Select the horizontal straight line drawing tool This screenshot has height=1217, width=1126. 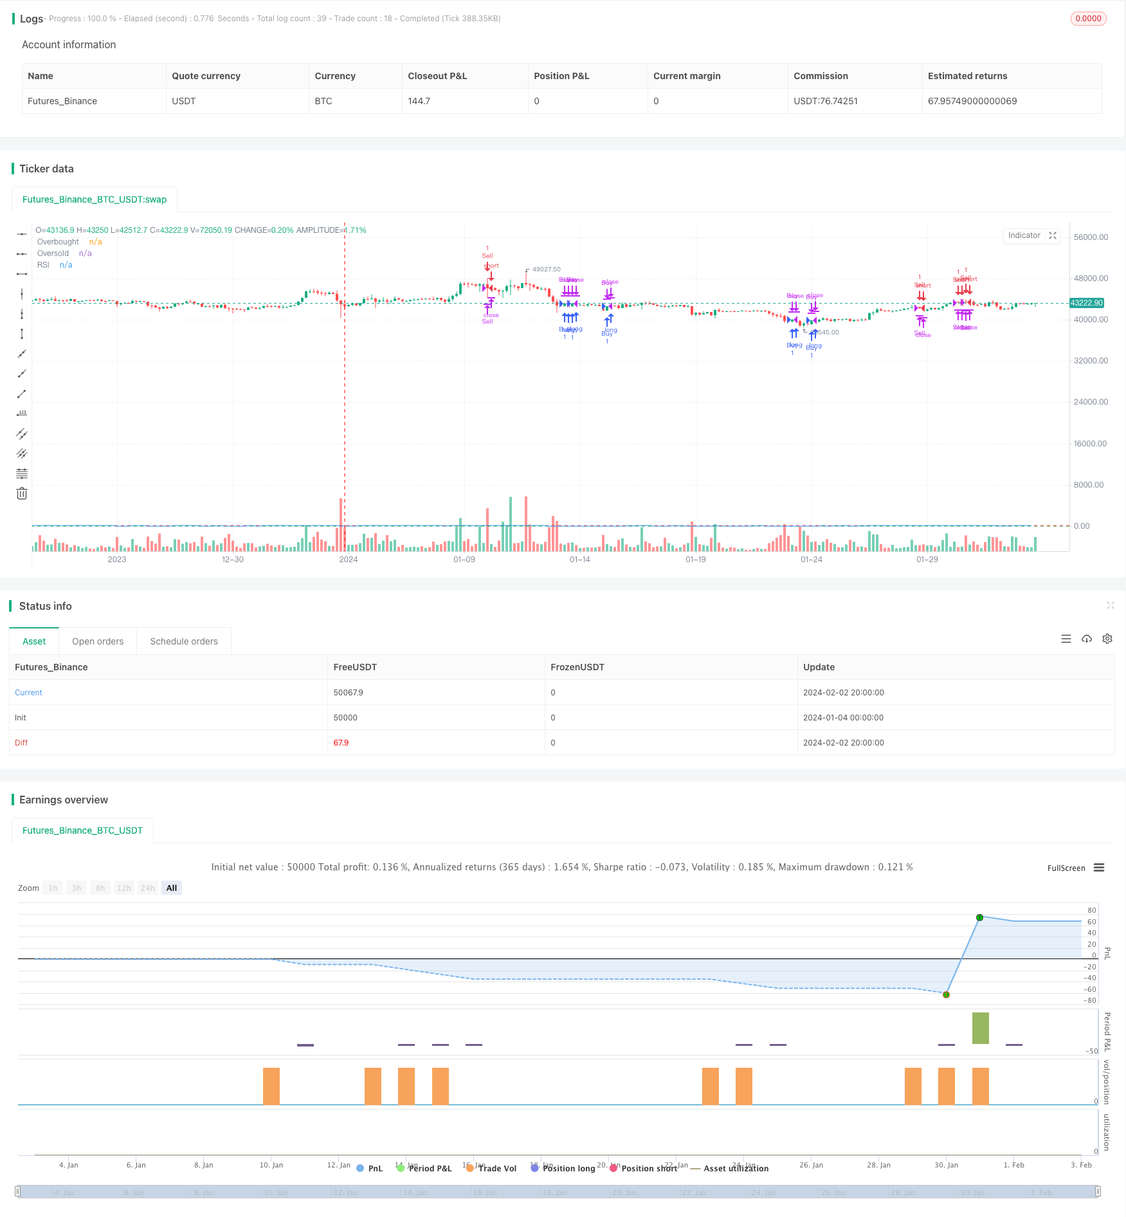pyautogui.click(x=22, y=234)
